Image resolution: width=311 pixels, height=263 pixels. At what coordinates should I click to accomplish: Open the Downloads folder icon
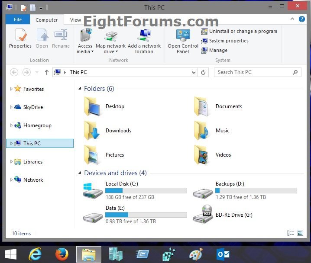point(92,131)
